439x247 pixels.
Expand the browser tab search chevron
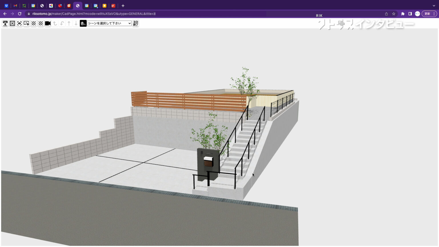tap(434, 6)
